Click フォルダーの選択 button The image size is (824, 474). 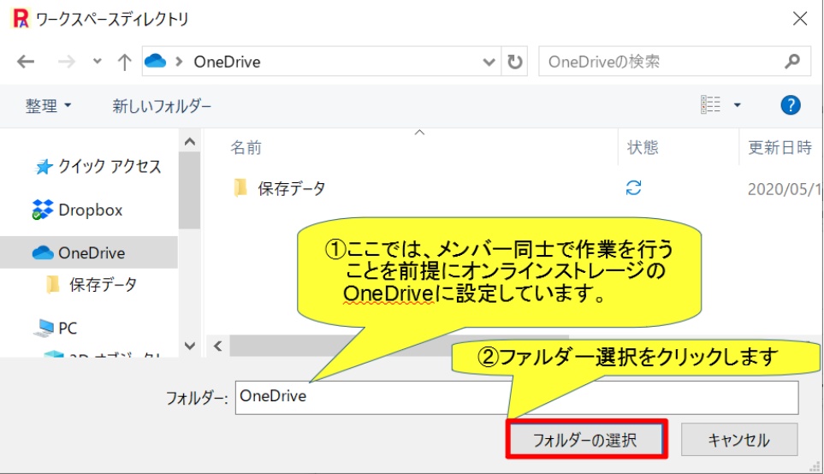coord(586,439)
